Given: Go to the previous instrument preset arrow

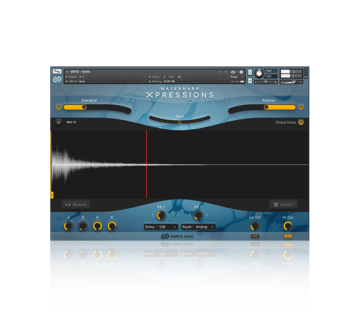Looking at the screenshot, I should point(220,72).
